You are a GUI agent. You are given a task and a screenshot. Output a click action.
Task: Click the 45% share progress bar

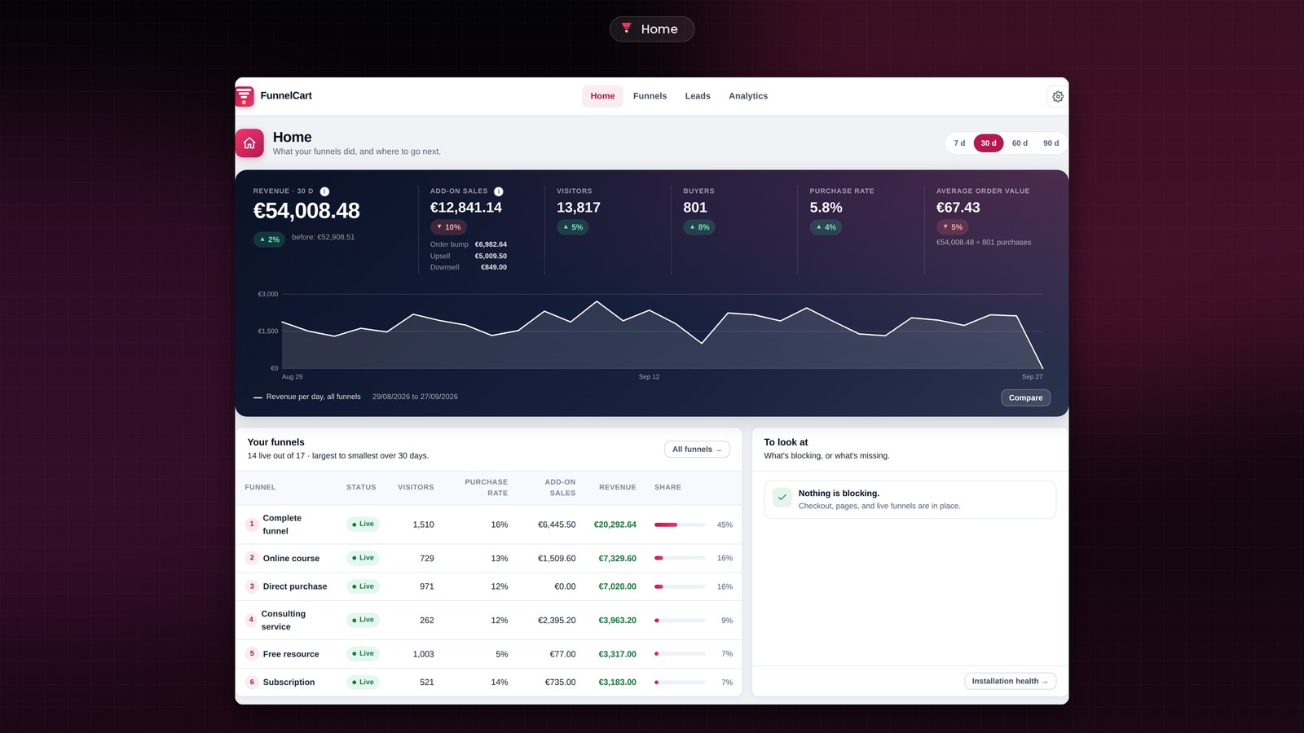[680, 525]
